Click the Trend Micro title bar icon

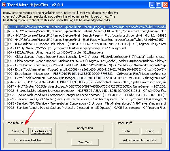pos(4,4)
